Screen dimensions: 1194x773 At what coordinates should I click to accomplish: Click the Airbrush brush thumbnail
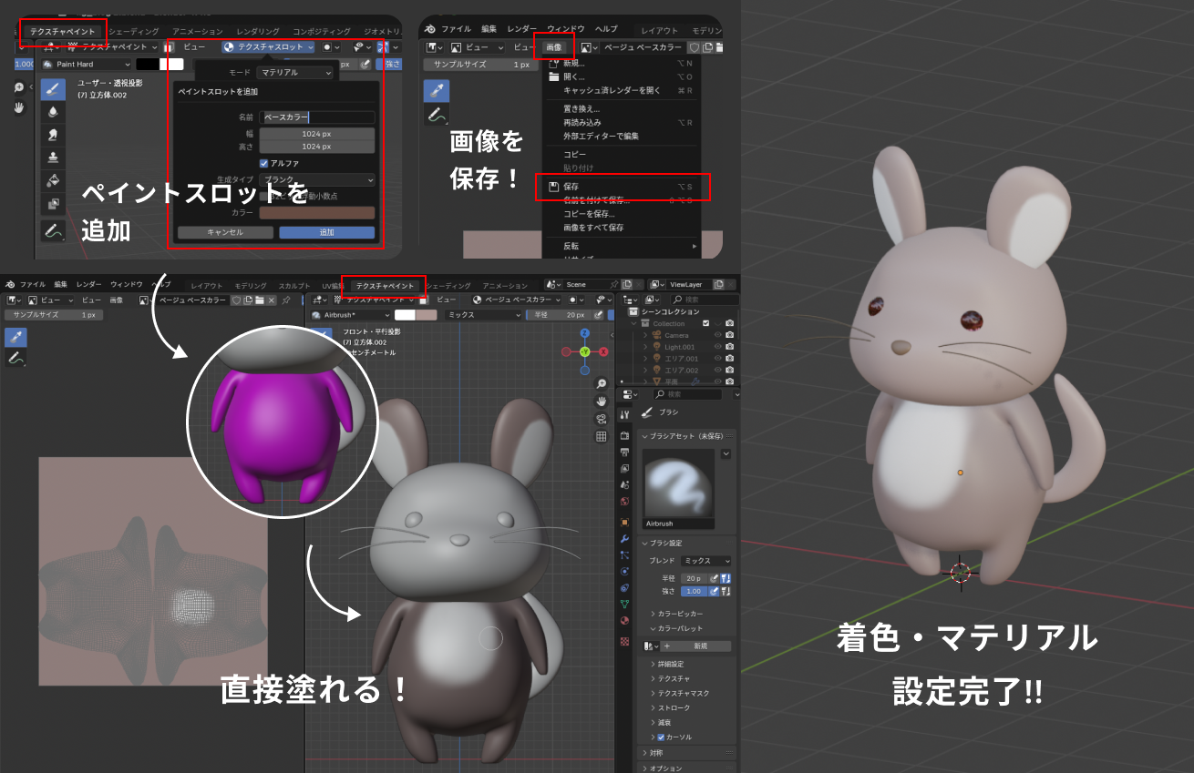679,489
